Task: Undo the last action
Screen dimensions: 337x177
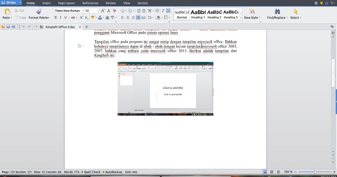Action: point(24,27)
